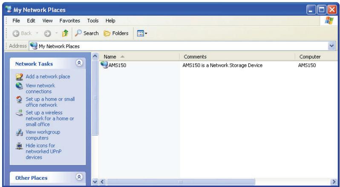Minimize the My Network Places window
340x187 pixels.
(x=311, y=10)
